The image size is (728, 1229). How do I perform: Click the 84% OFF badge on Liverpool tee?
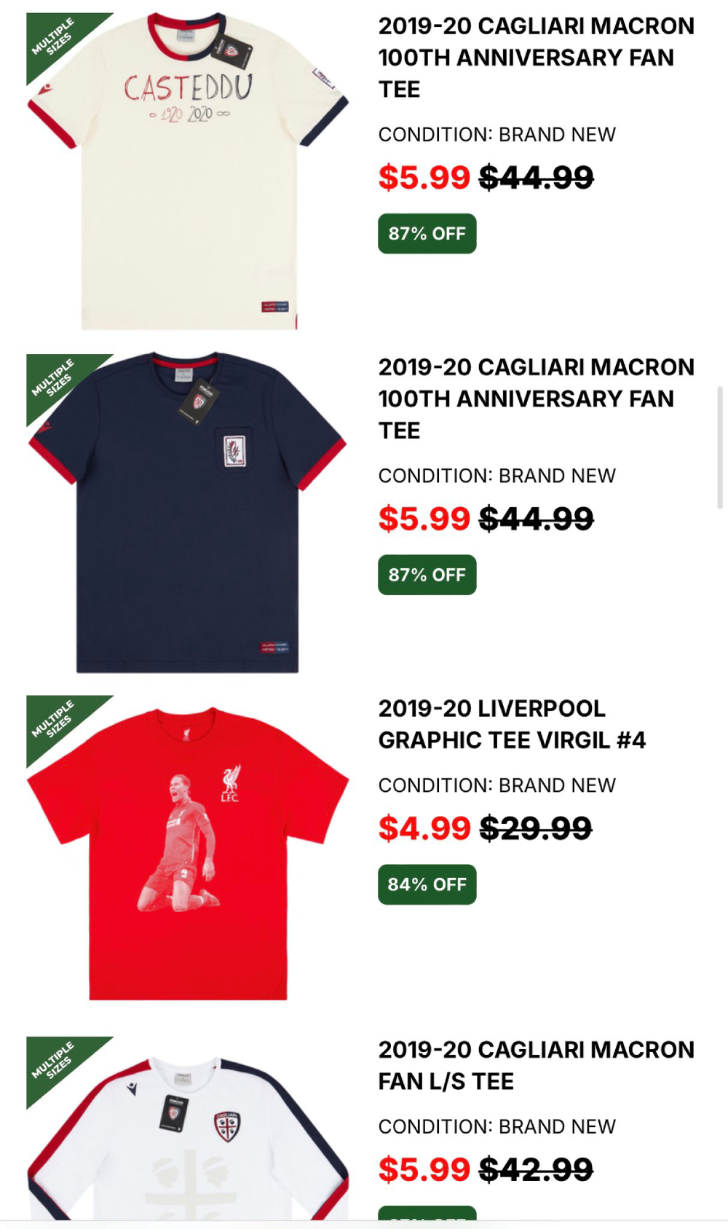click(x=427, y=884)
